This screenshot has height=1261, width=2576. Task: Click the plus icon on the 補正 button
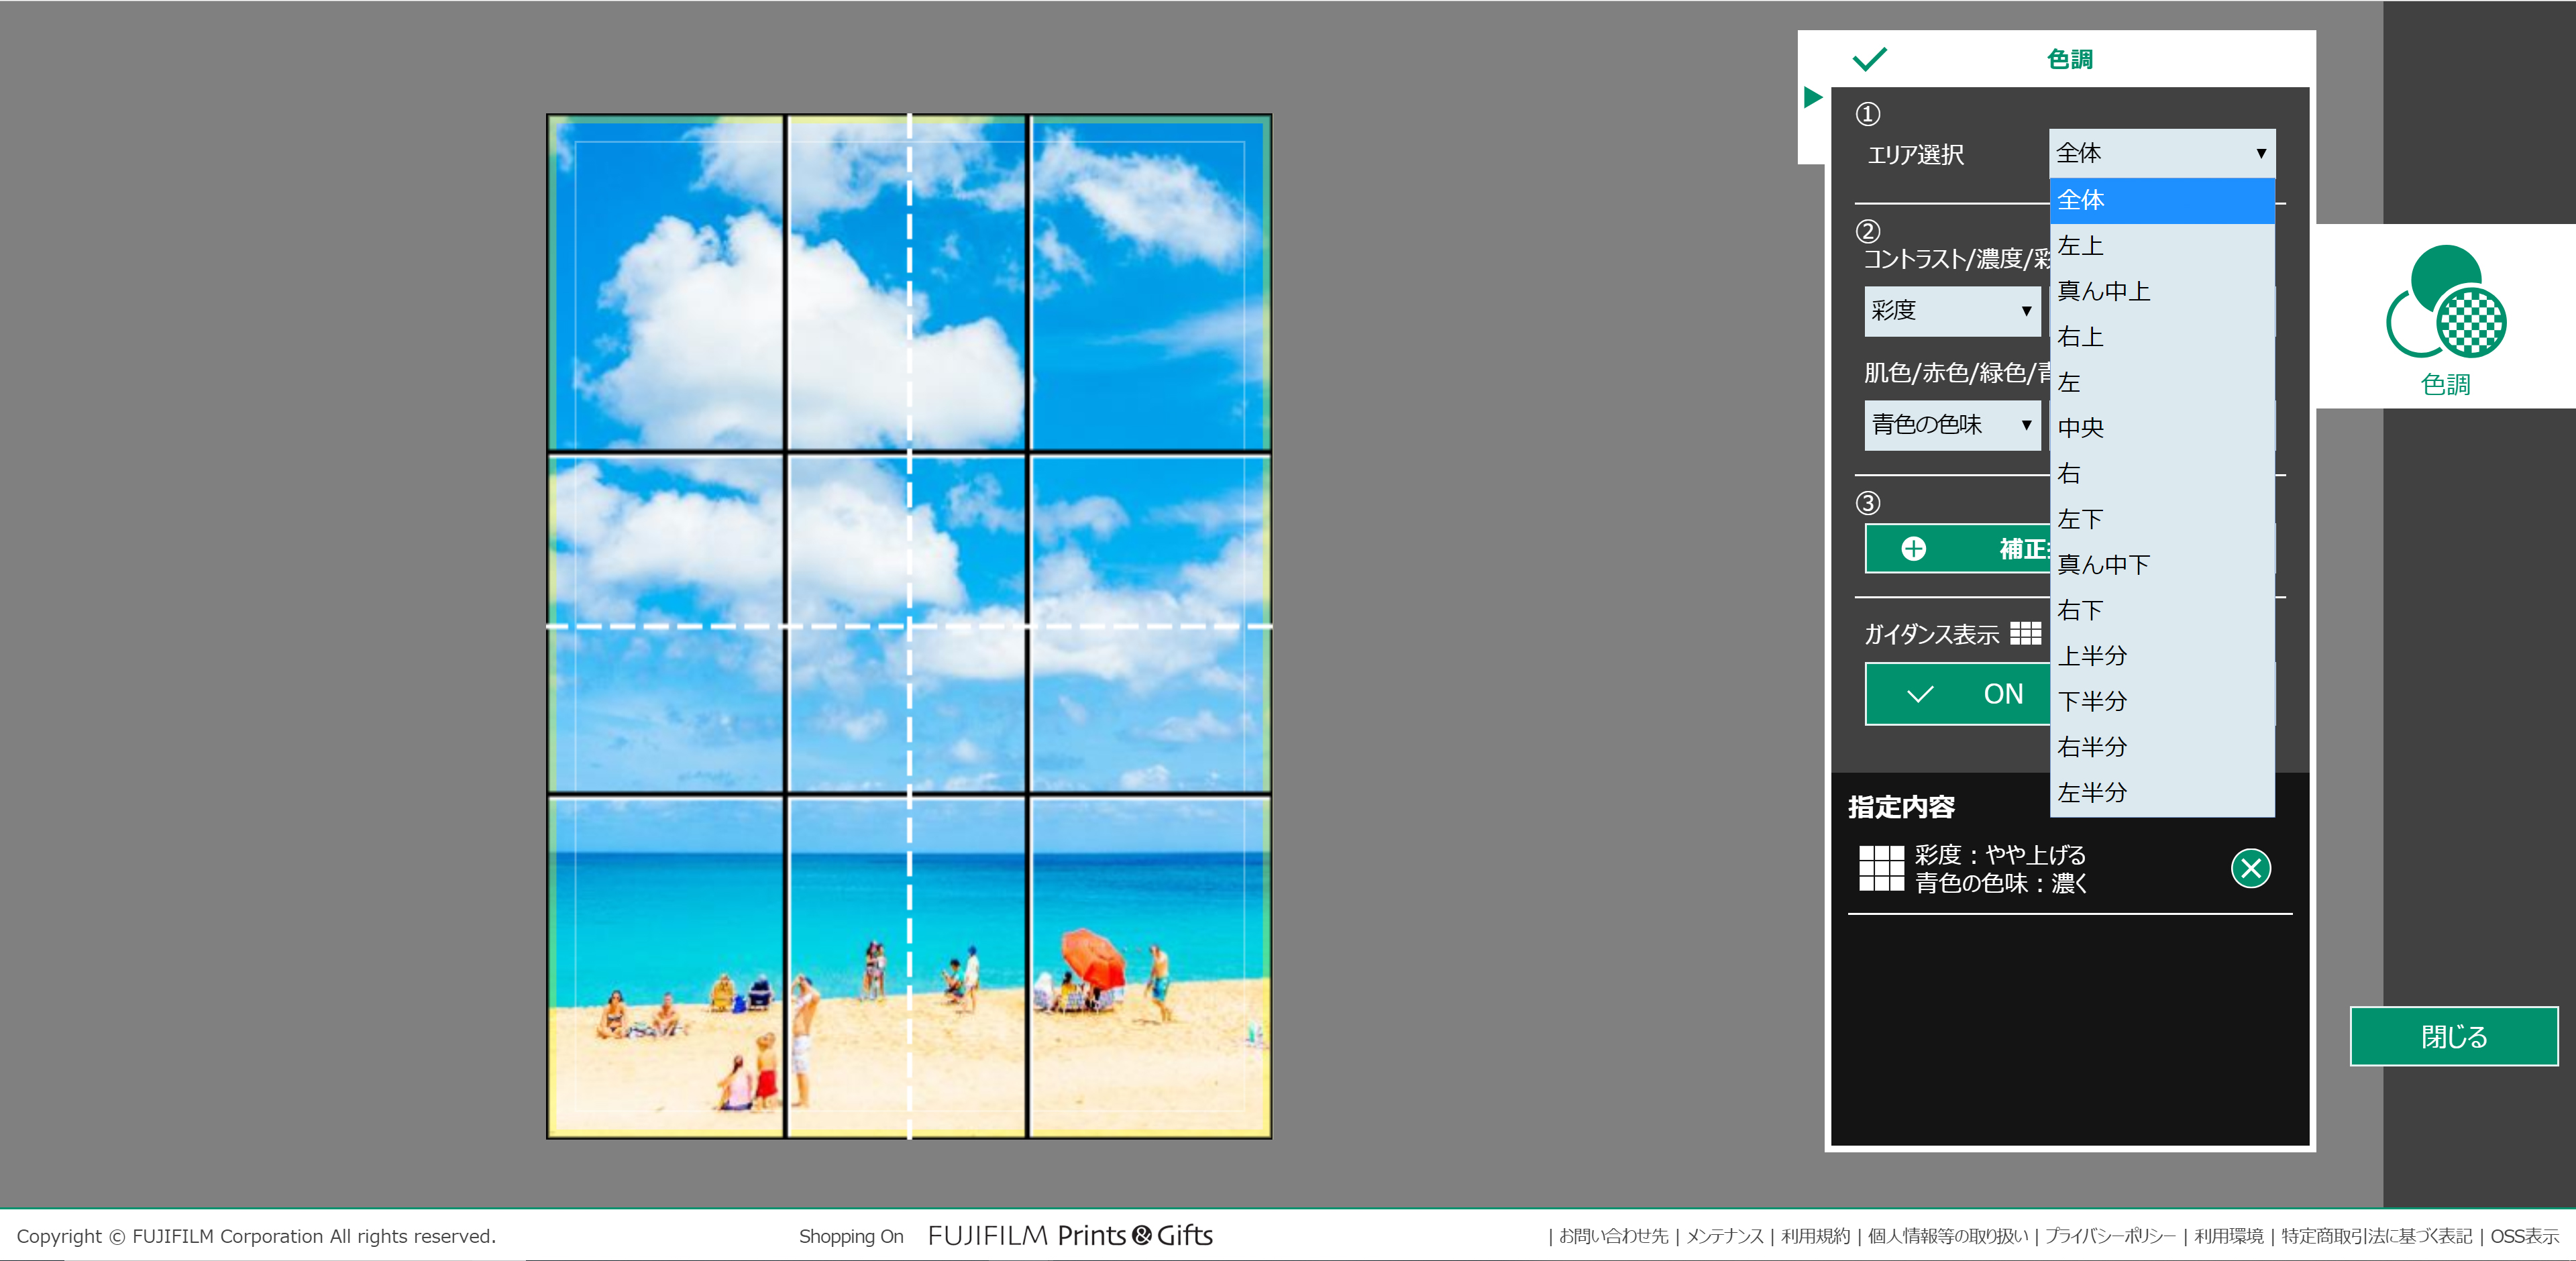pos(1913,549)
